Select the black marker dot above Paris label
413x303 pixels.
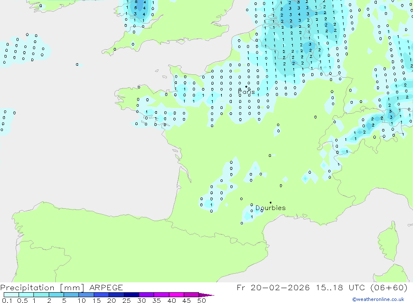click(246, 86)
